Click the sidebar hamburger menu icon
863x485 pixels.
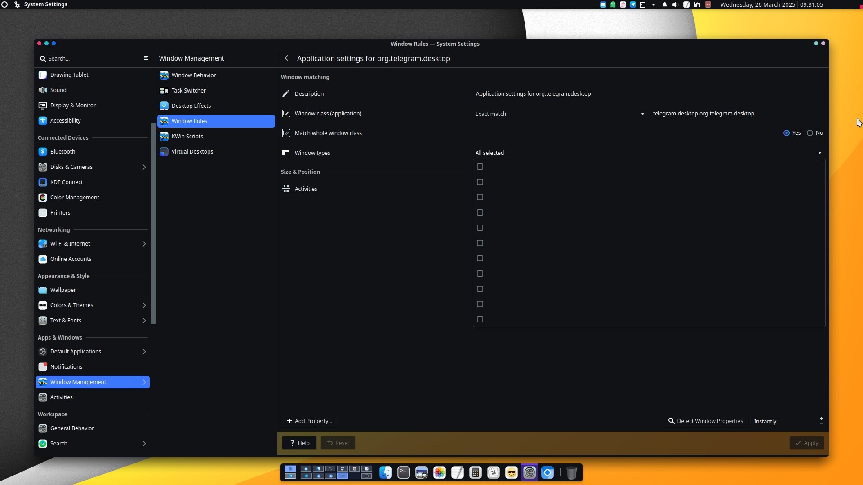tap(146, 58)
